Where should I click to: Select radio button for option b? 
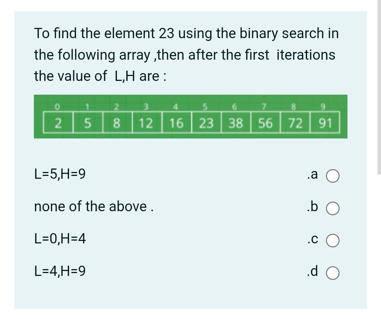pyautogui.click(x=332, y=208)
